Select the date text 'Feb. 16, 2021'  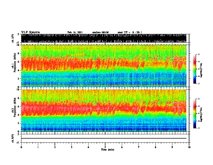click(75, 32)
